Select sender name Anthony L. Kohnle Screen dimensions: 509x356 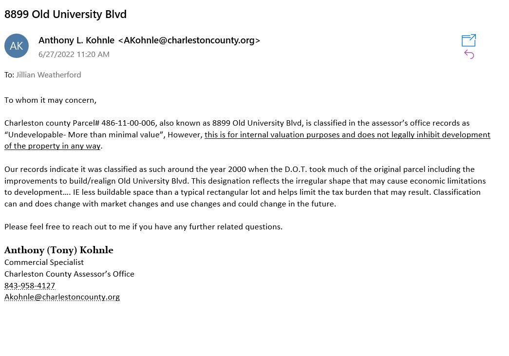pyautogui.click(x=76, y=40)
